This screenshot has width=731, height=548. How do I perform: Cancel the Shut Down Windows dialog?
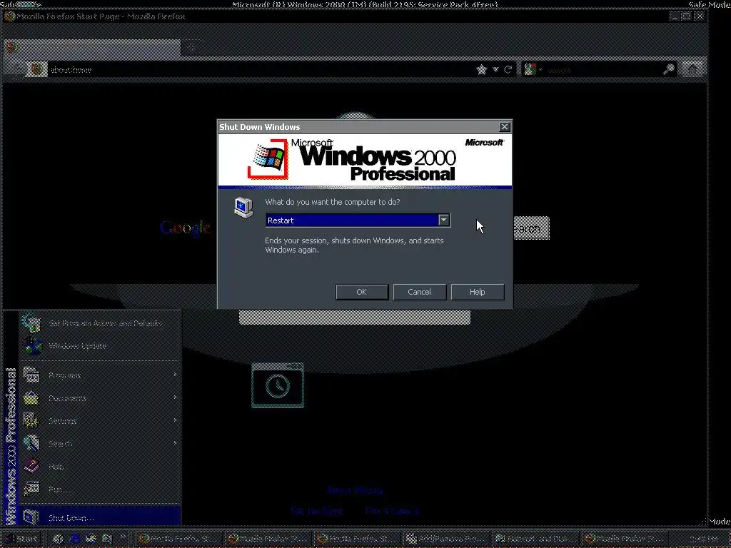point(420,292)
